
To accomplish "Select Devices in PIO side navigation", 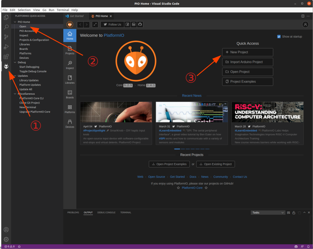I will (70, 124).
